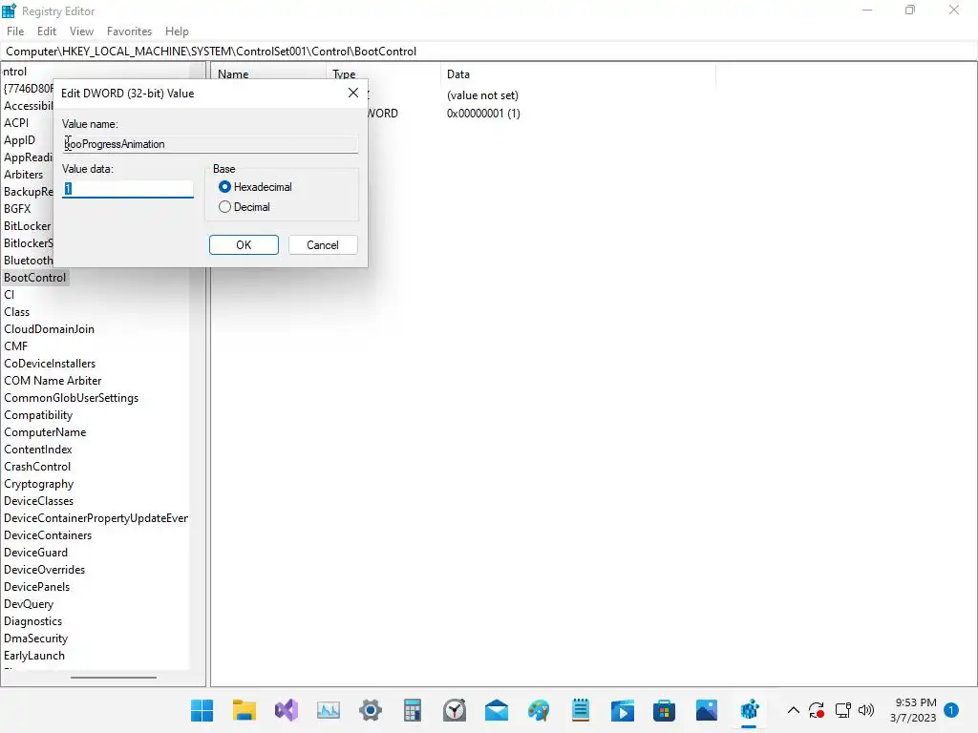Click the registry path address bar
The height and width of the screenshot is (733, 978).
click(x=489, y=52)
